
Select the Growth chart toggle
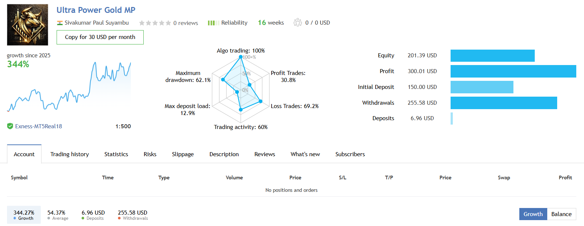(x=533, y=214)
